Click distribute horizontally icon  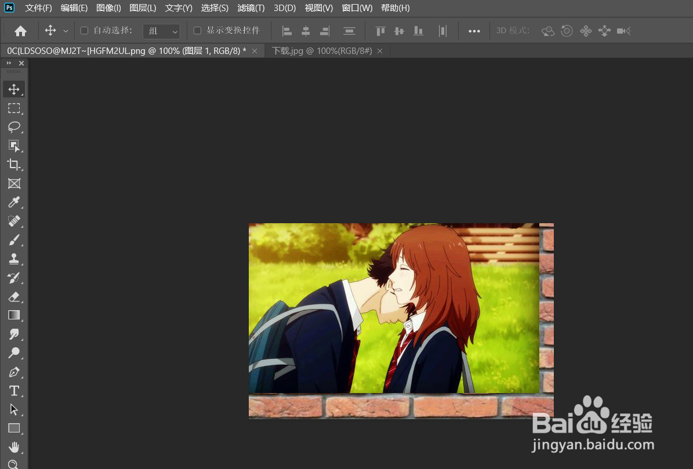click(442, 31)
